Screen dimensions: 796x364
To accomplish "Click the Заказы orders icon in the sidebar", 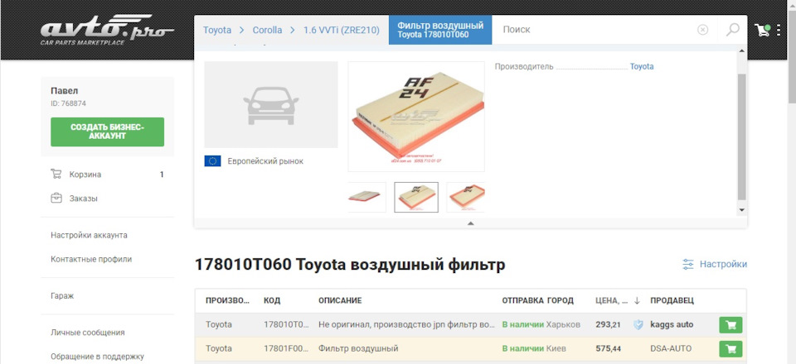I will click(x=56, y=199).
